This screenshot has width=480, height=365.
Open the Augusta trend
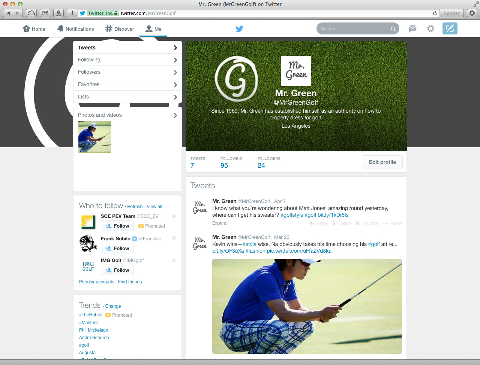tap(87, 353)
